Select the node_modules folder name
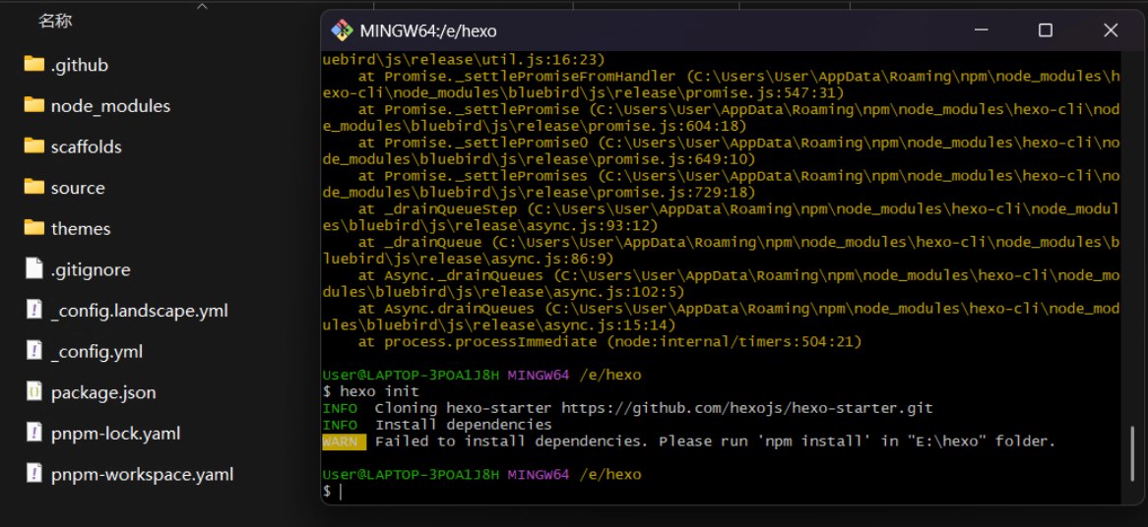1148x527 pixels. click(110, 106)
